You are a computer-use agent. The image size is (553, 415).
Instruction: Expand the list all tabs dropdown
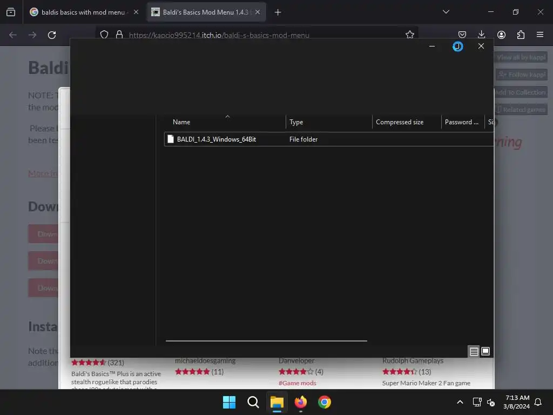[x=446, y=12]
